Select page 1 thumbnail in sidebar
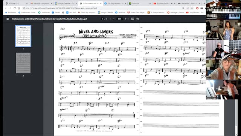Image resolution: width=241 pixels, height=136 pixels. 23,36
